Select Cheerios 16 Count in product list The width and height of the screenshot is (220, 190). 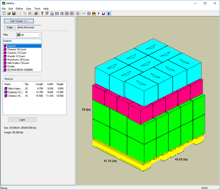(16, 49)
